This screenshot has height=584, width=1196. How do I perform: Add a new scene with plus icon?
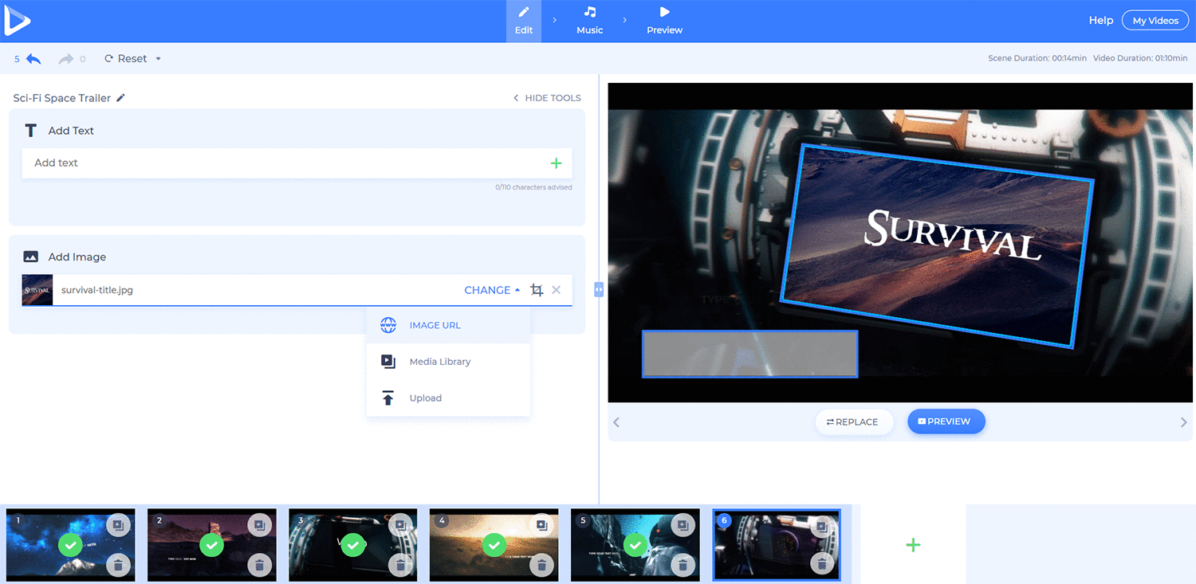point(913,545)
